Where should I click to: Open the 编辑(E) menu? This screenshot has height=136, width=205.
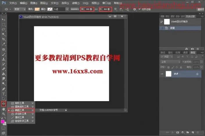[x=24, y=3]
